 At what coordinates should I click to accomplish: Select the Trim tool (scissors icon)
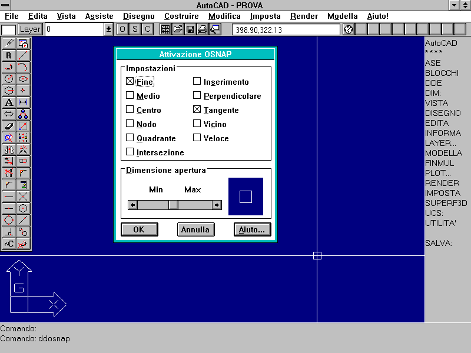[x=9, y=173]
